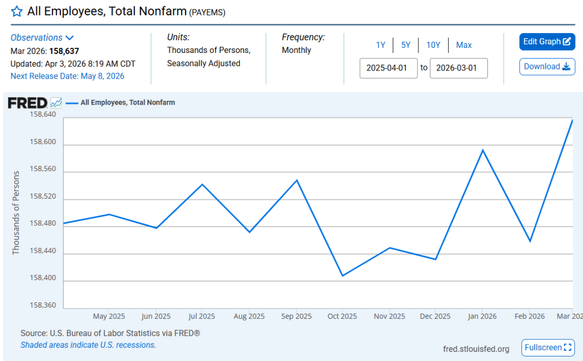The width and height of the screenshot is (583, 361).
Task: Follow the shaded areas recessions link
Action: 88,344
